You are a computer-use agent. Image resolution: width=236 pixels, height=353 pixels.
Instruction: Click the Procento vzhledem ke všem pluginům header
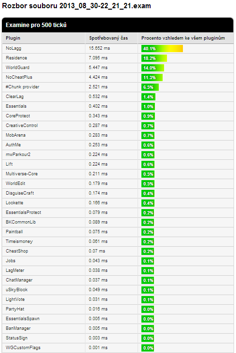click(186, 38)
